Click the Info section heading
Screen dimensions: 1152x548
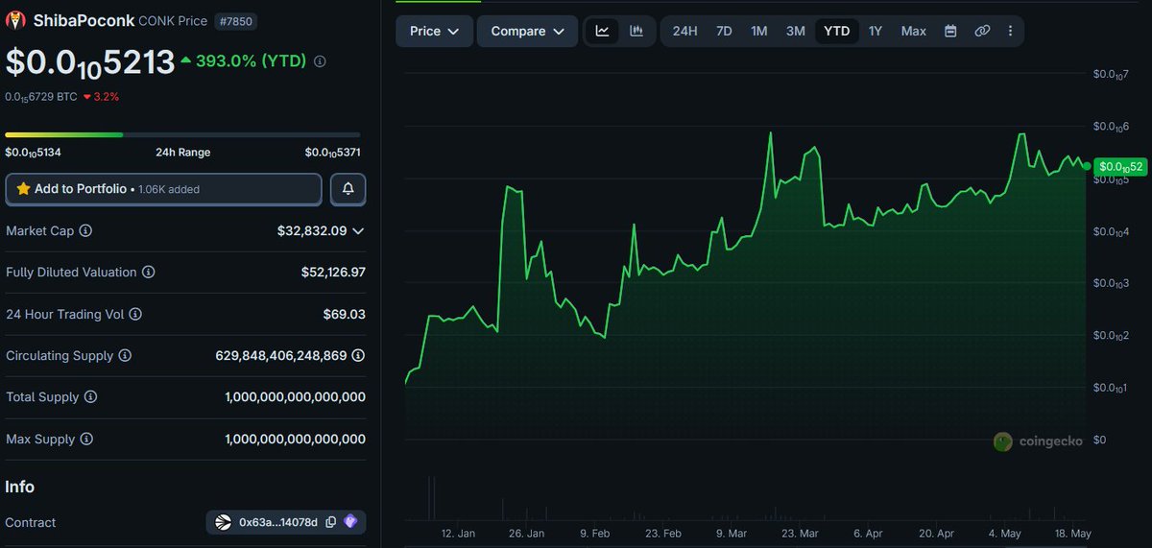[x=20, y=487]
